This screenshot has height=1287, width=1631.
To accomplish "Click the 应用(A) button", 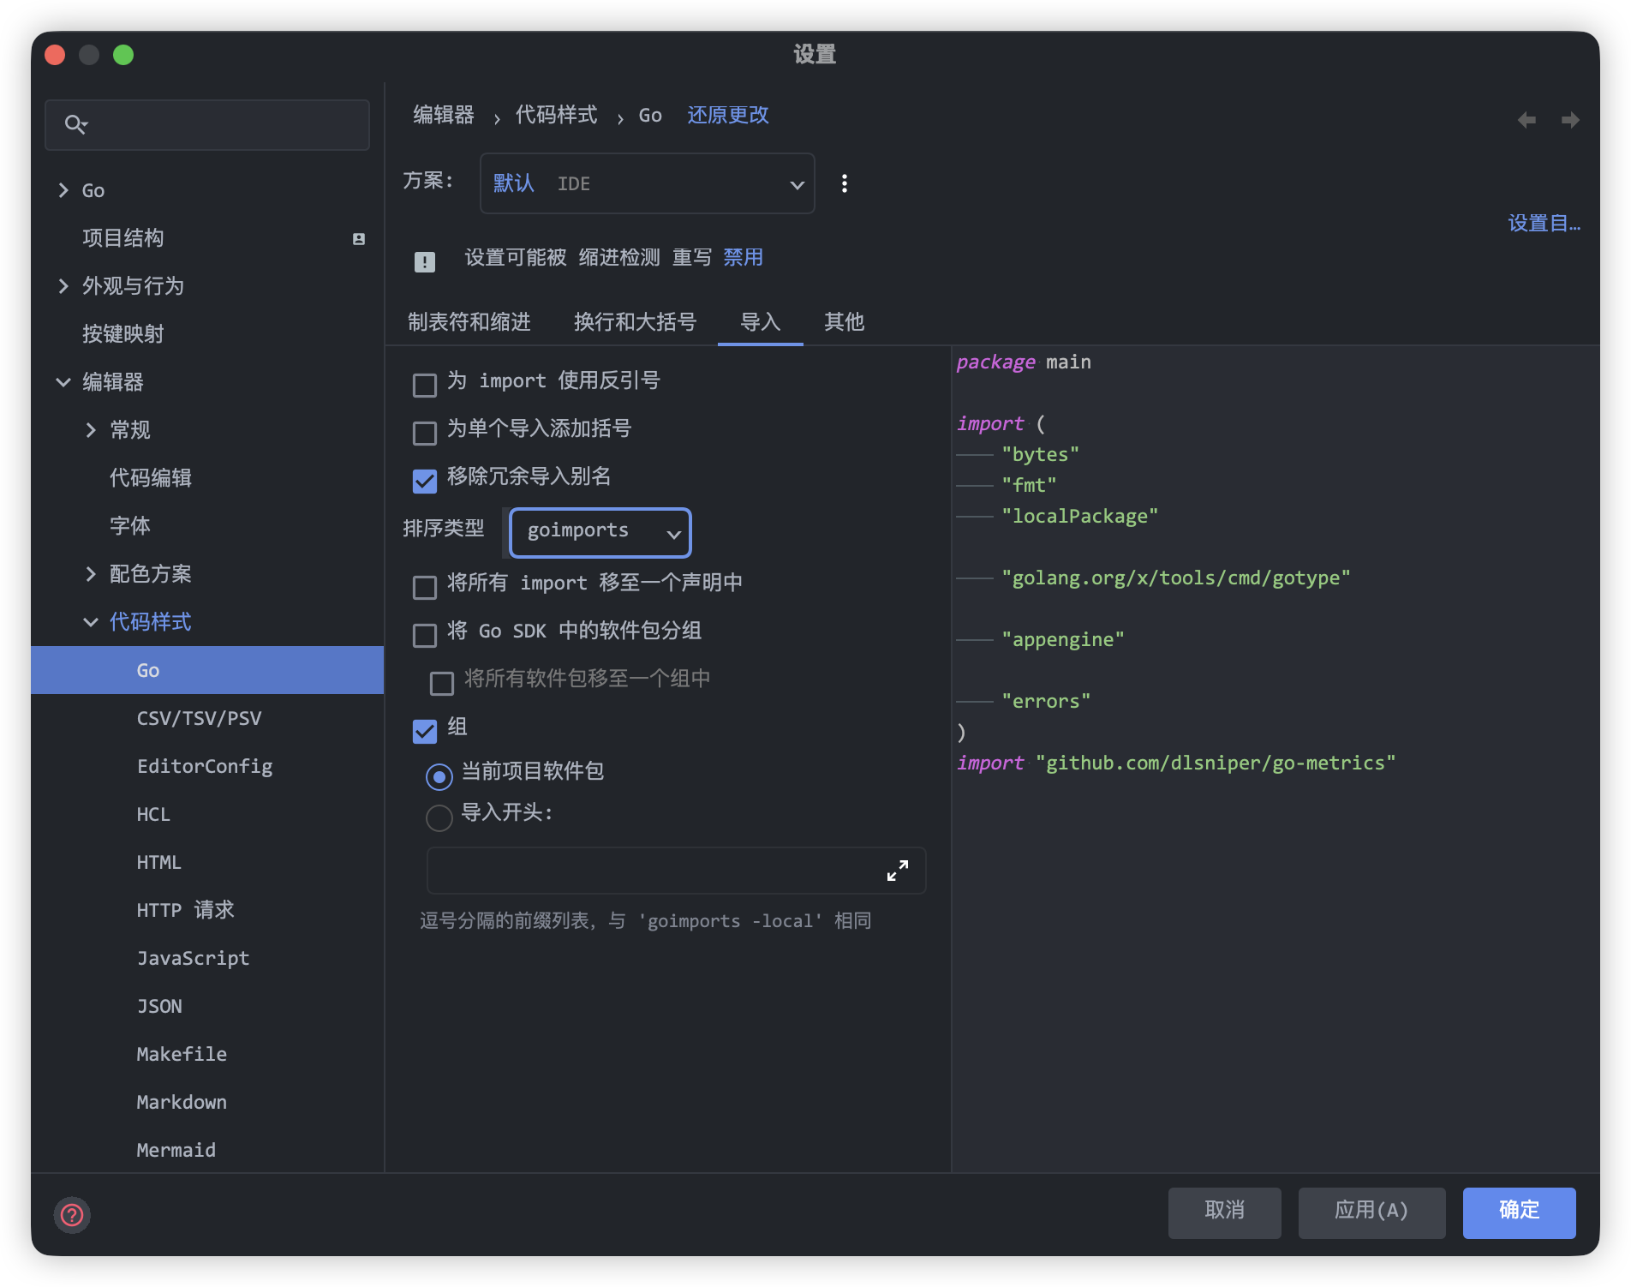I will [1371, 1212].
